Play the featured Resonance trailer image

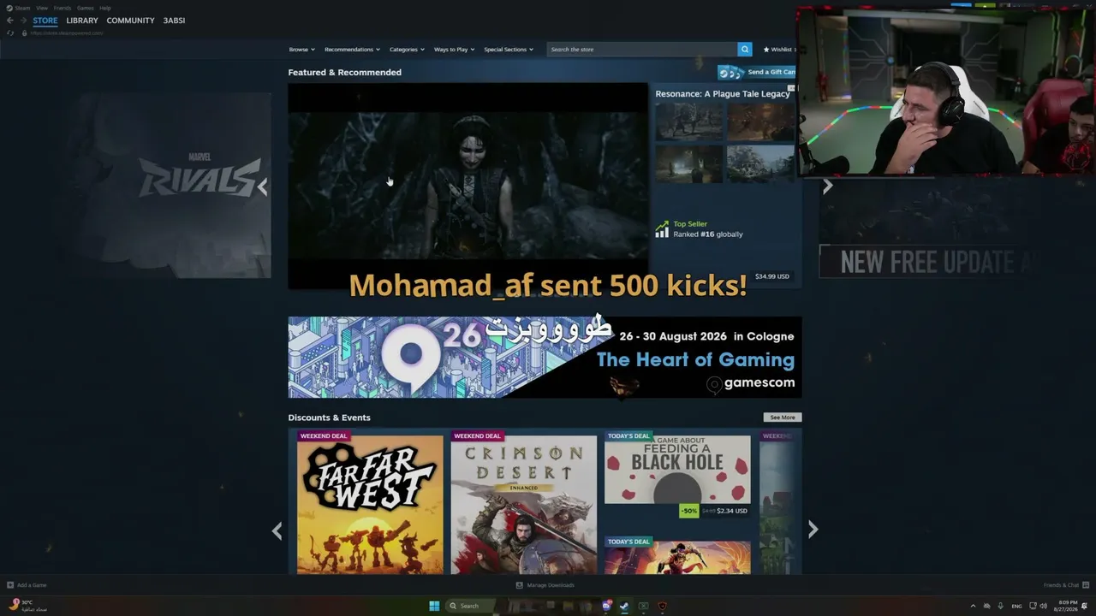[x=468, y=186]
